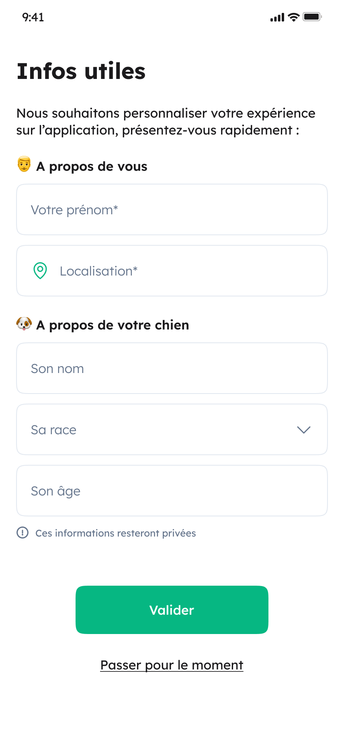Tap the battery icon in status bar
Image resolution: width=344 pixels, height=746 pixels.
[x=312, y=17]
